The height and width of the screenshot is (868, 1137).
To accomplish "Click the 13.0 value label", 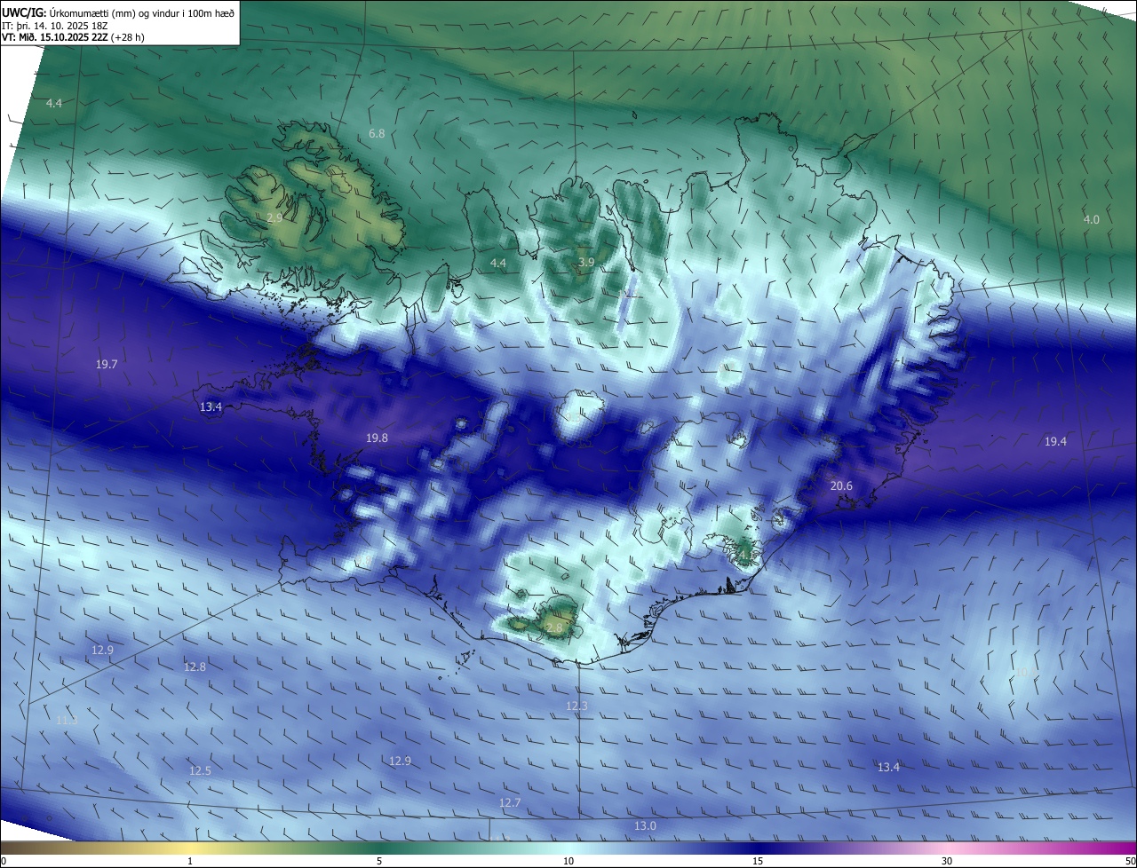I will coord(645,825).
